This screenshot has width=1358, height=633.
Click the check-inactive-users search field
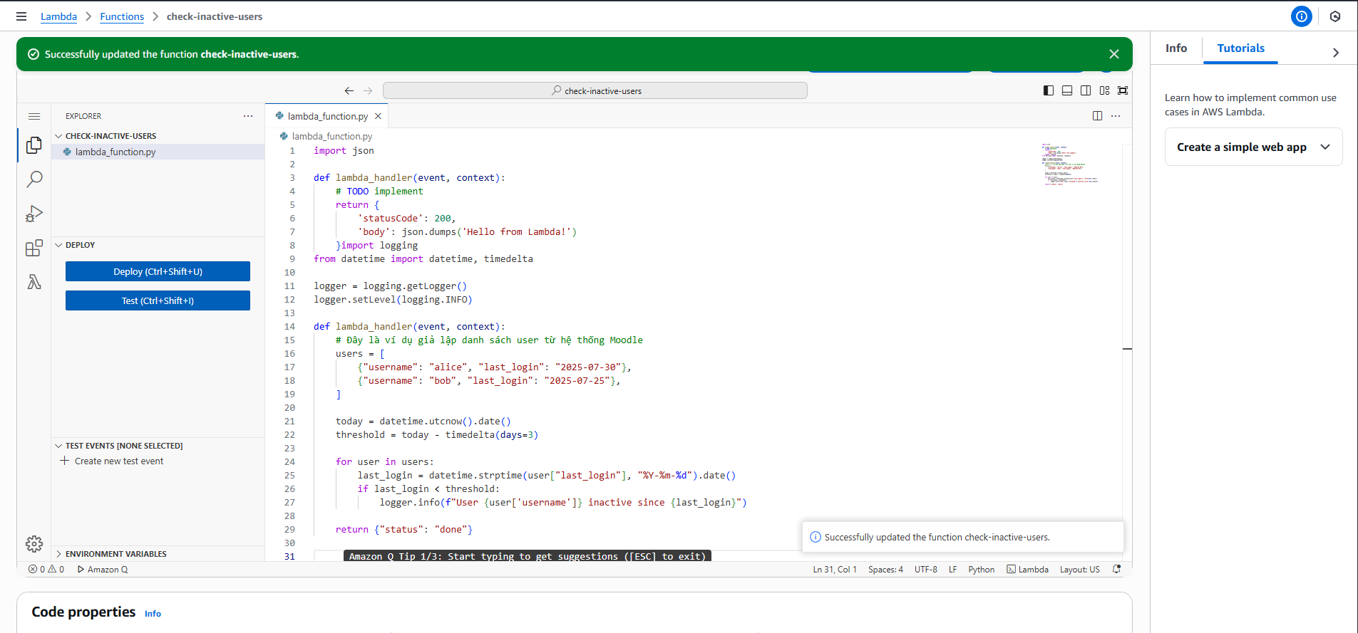pyautogui.click(x=595, y=90)
